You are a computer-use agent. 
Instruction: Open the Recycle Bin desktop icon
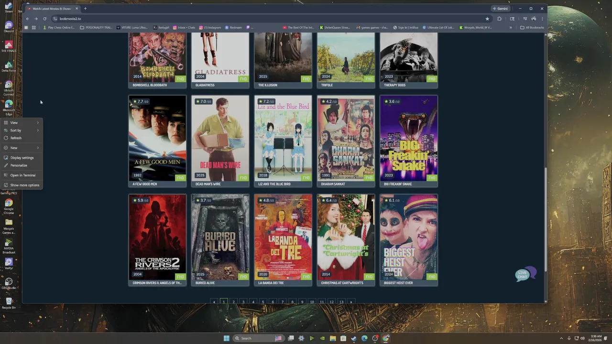9,303
